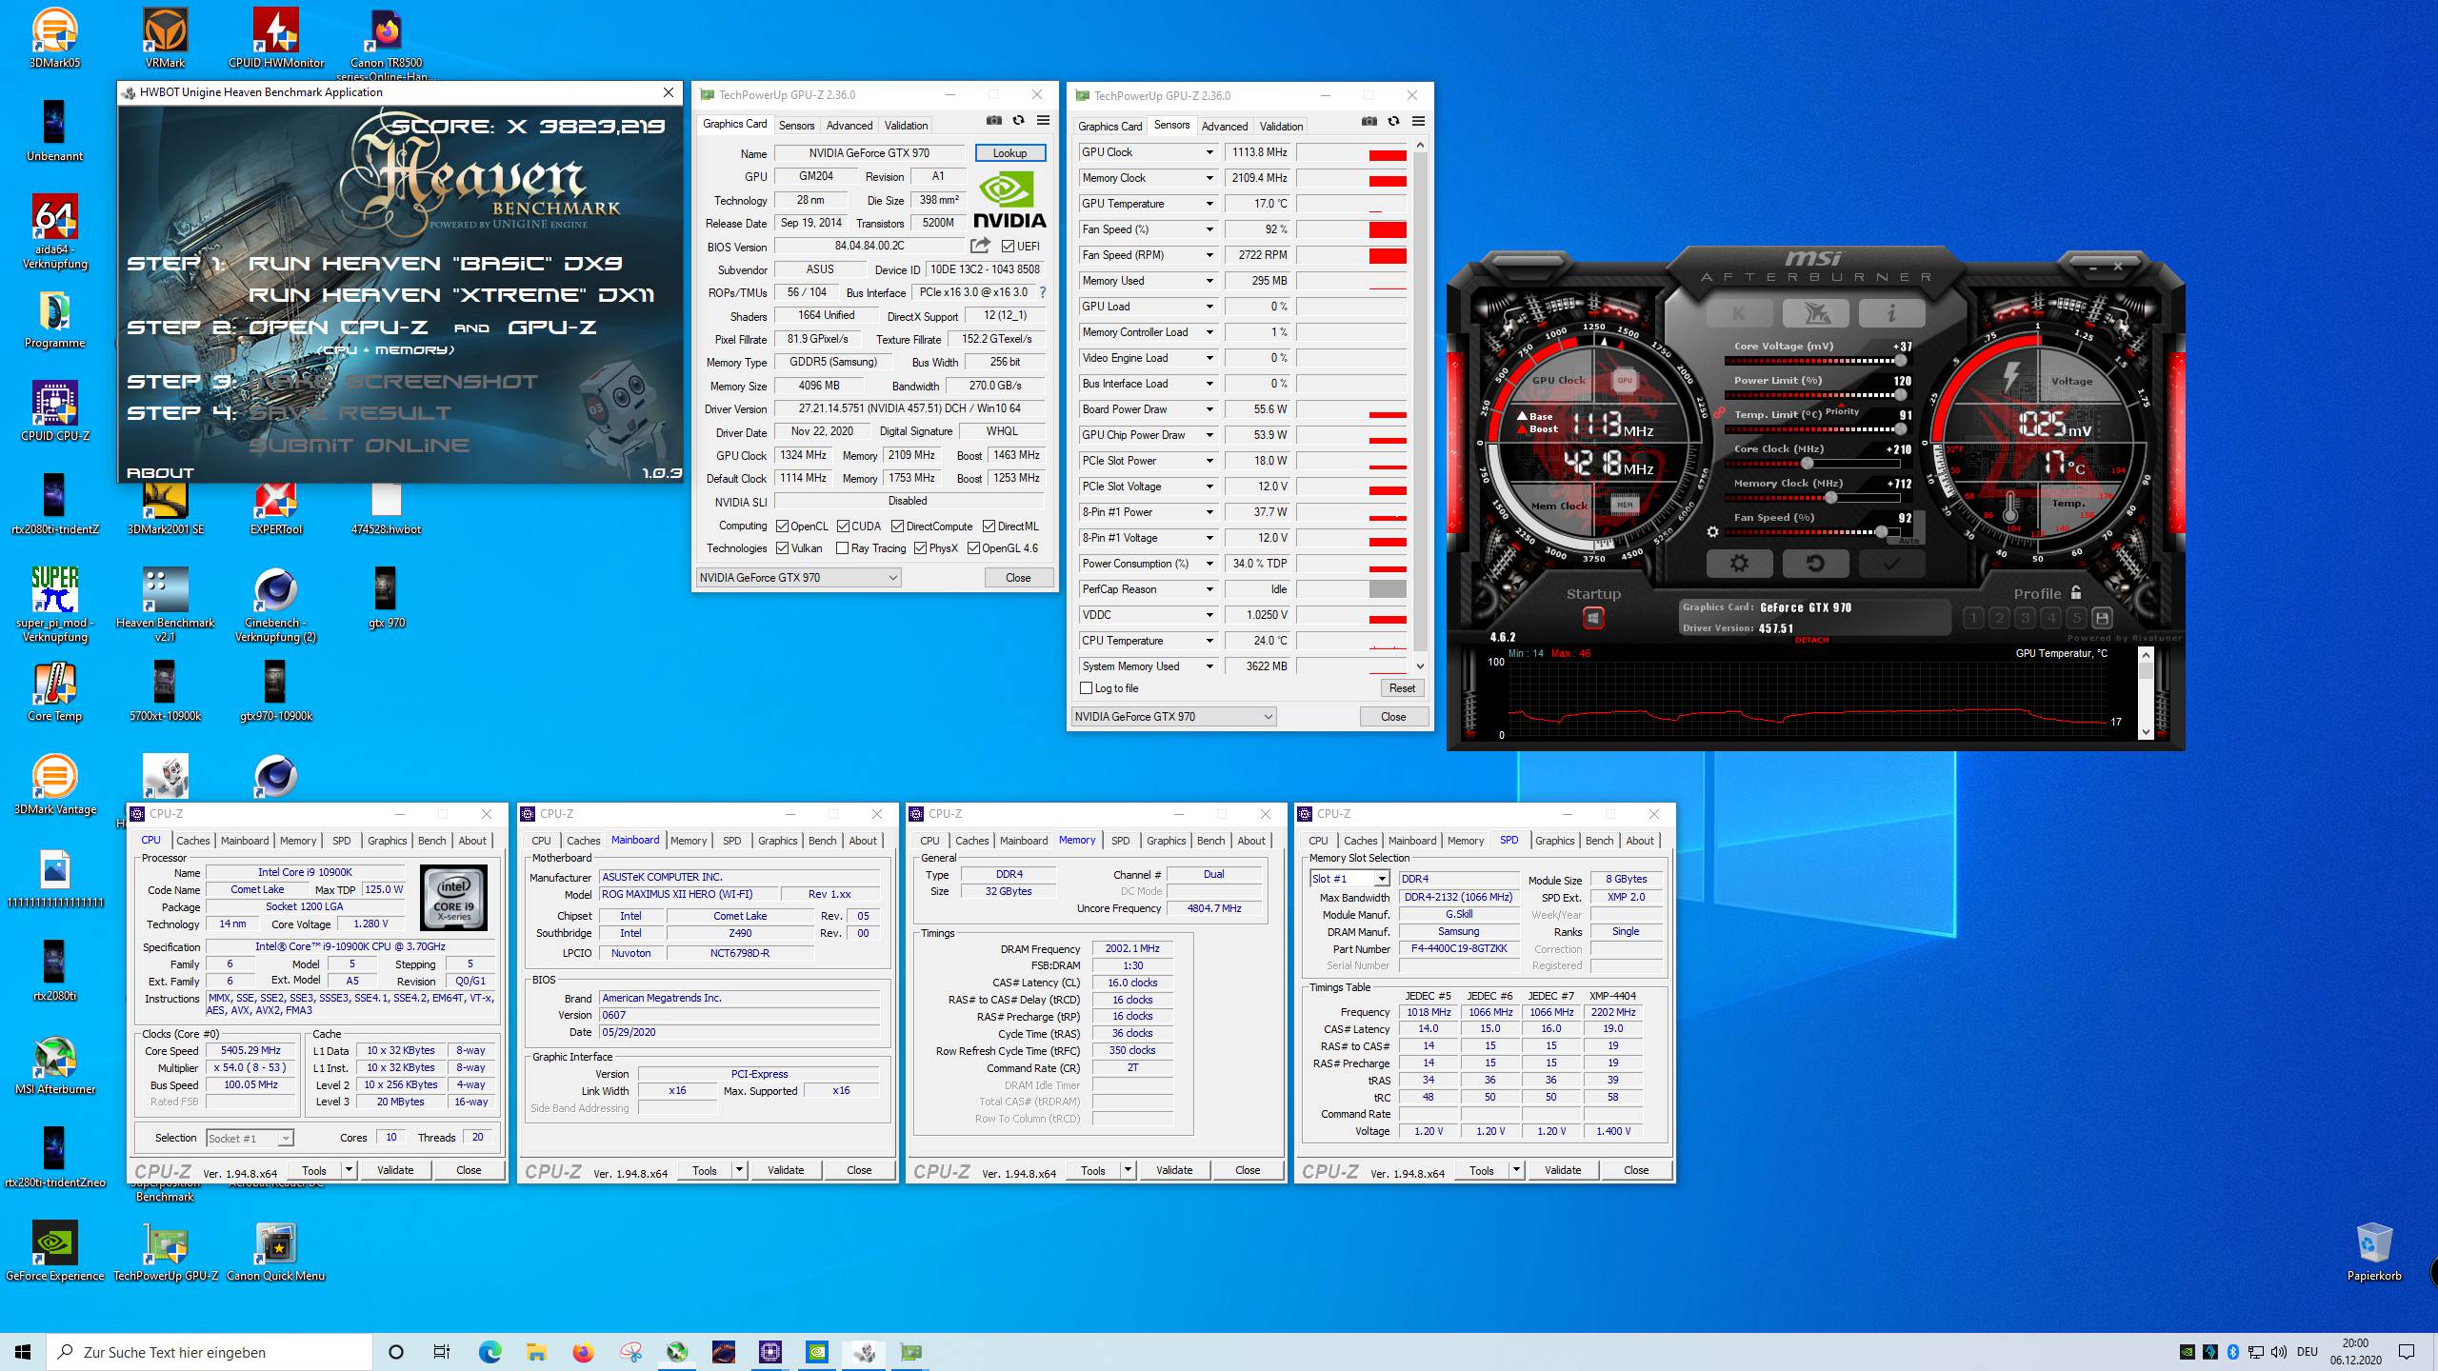Toggle the DirectCompute checkbox

[x=897, y=527]
